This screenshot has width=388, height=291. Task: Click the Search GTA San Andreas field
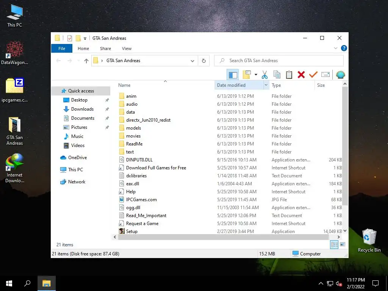[279, 61]
